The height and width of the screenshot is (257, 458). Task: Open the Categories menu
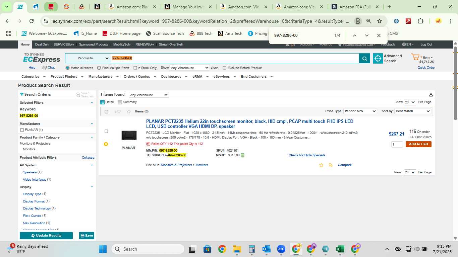[33, 77]
